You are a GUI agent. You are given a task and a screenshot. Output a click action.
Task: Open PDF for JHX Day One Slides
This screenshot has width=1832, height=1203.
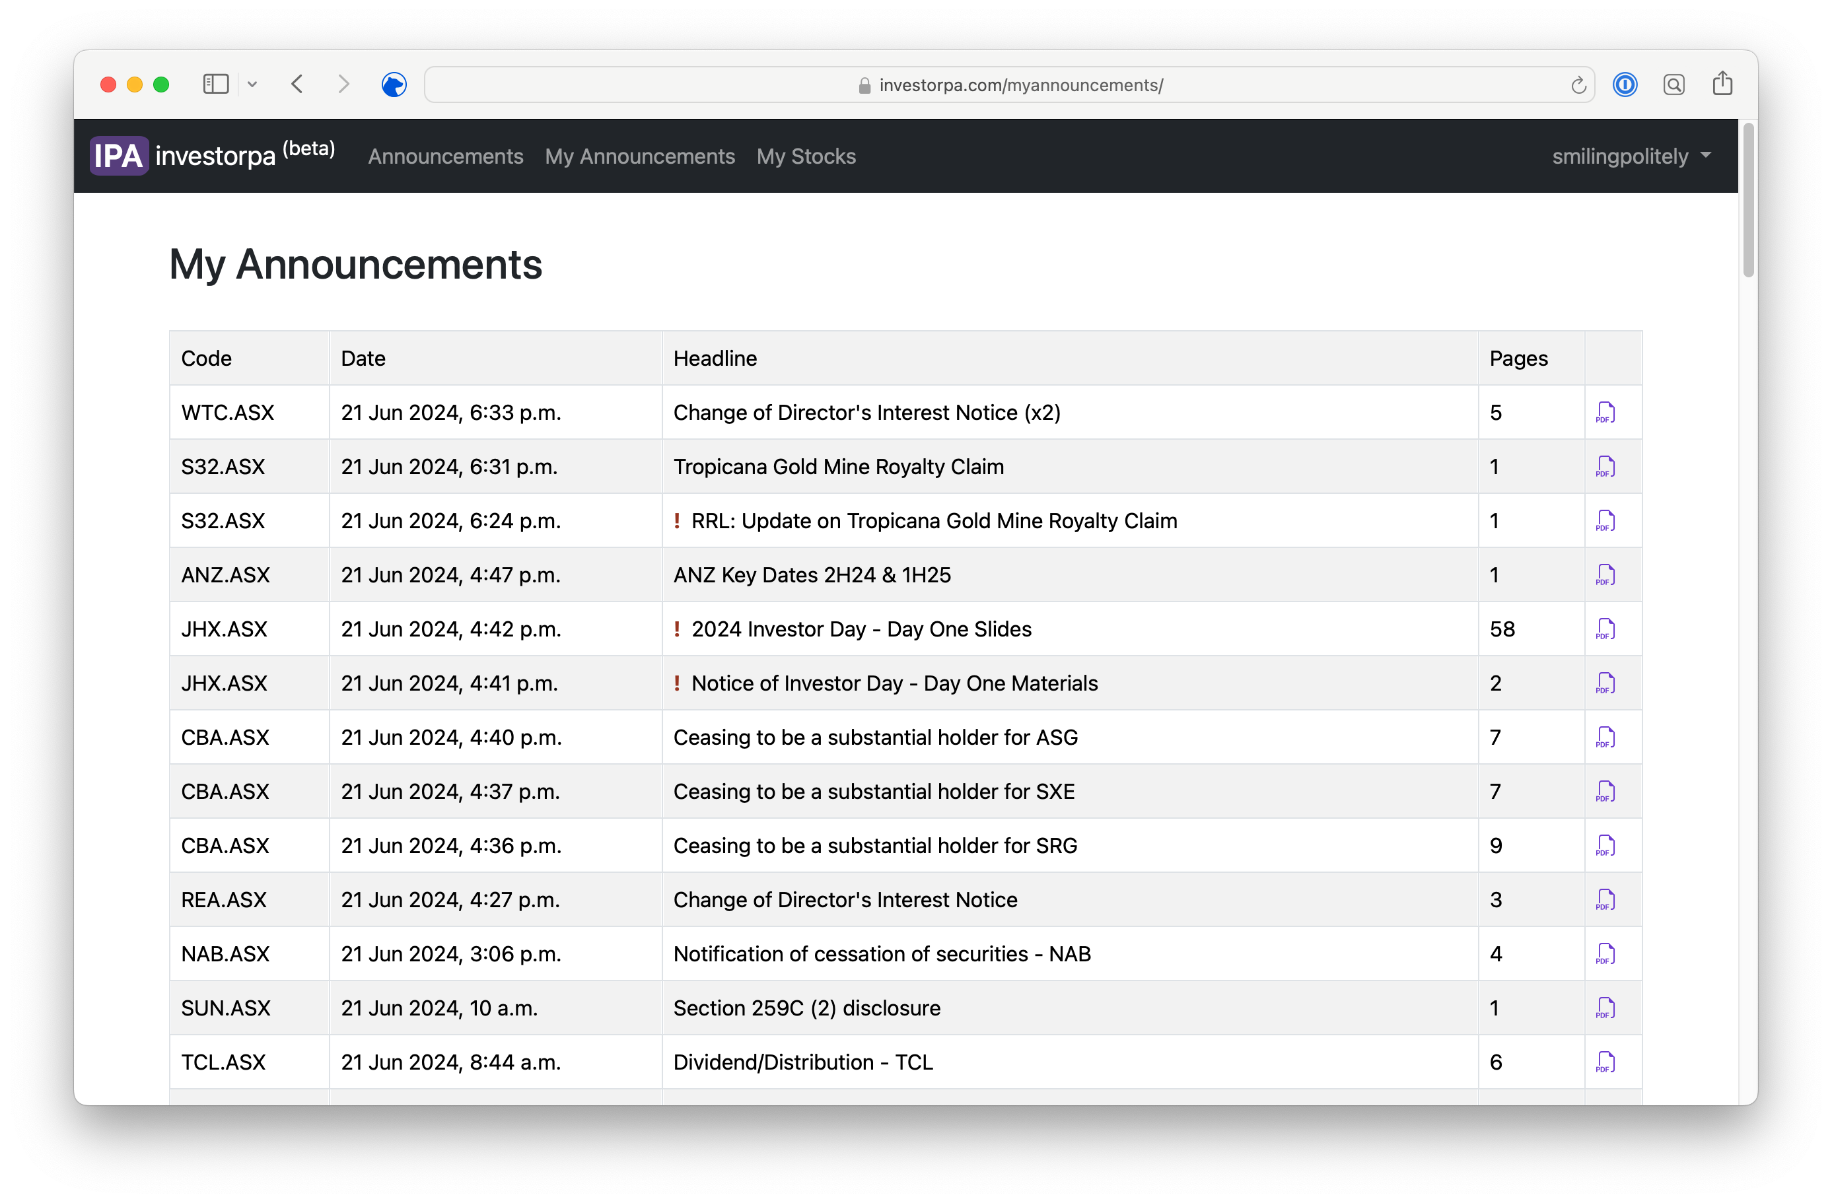tap(1605, 629)
